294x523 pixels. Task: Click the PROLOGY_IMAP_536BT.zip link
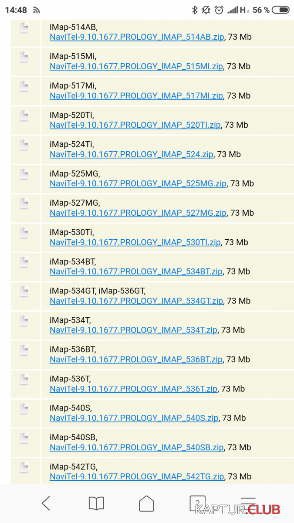[136, 360]
